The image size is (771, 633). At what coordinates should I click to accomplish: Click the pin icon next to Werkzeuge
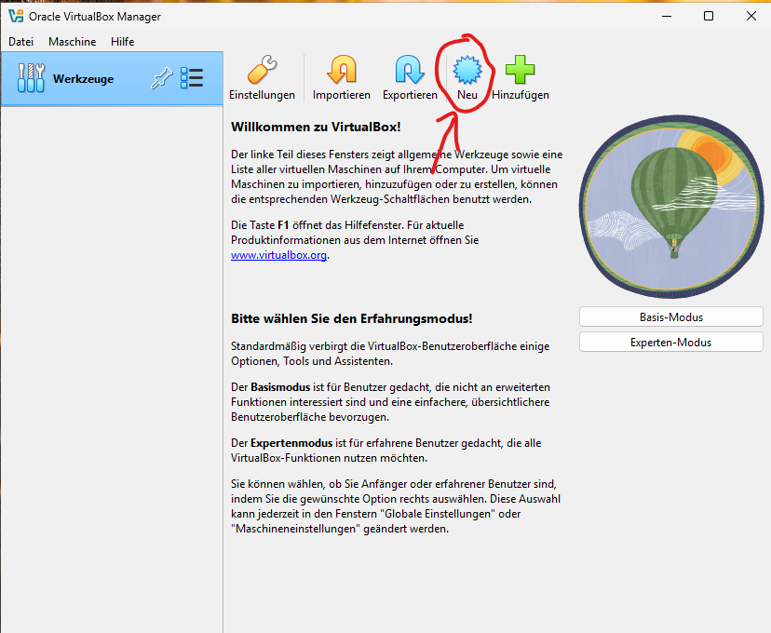(161, 78)
